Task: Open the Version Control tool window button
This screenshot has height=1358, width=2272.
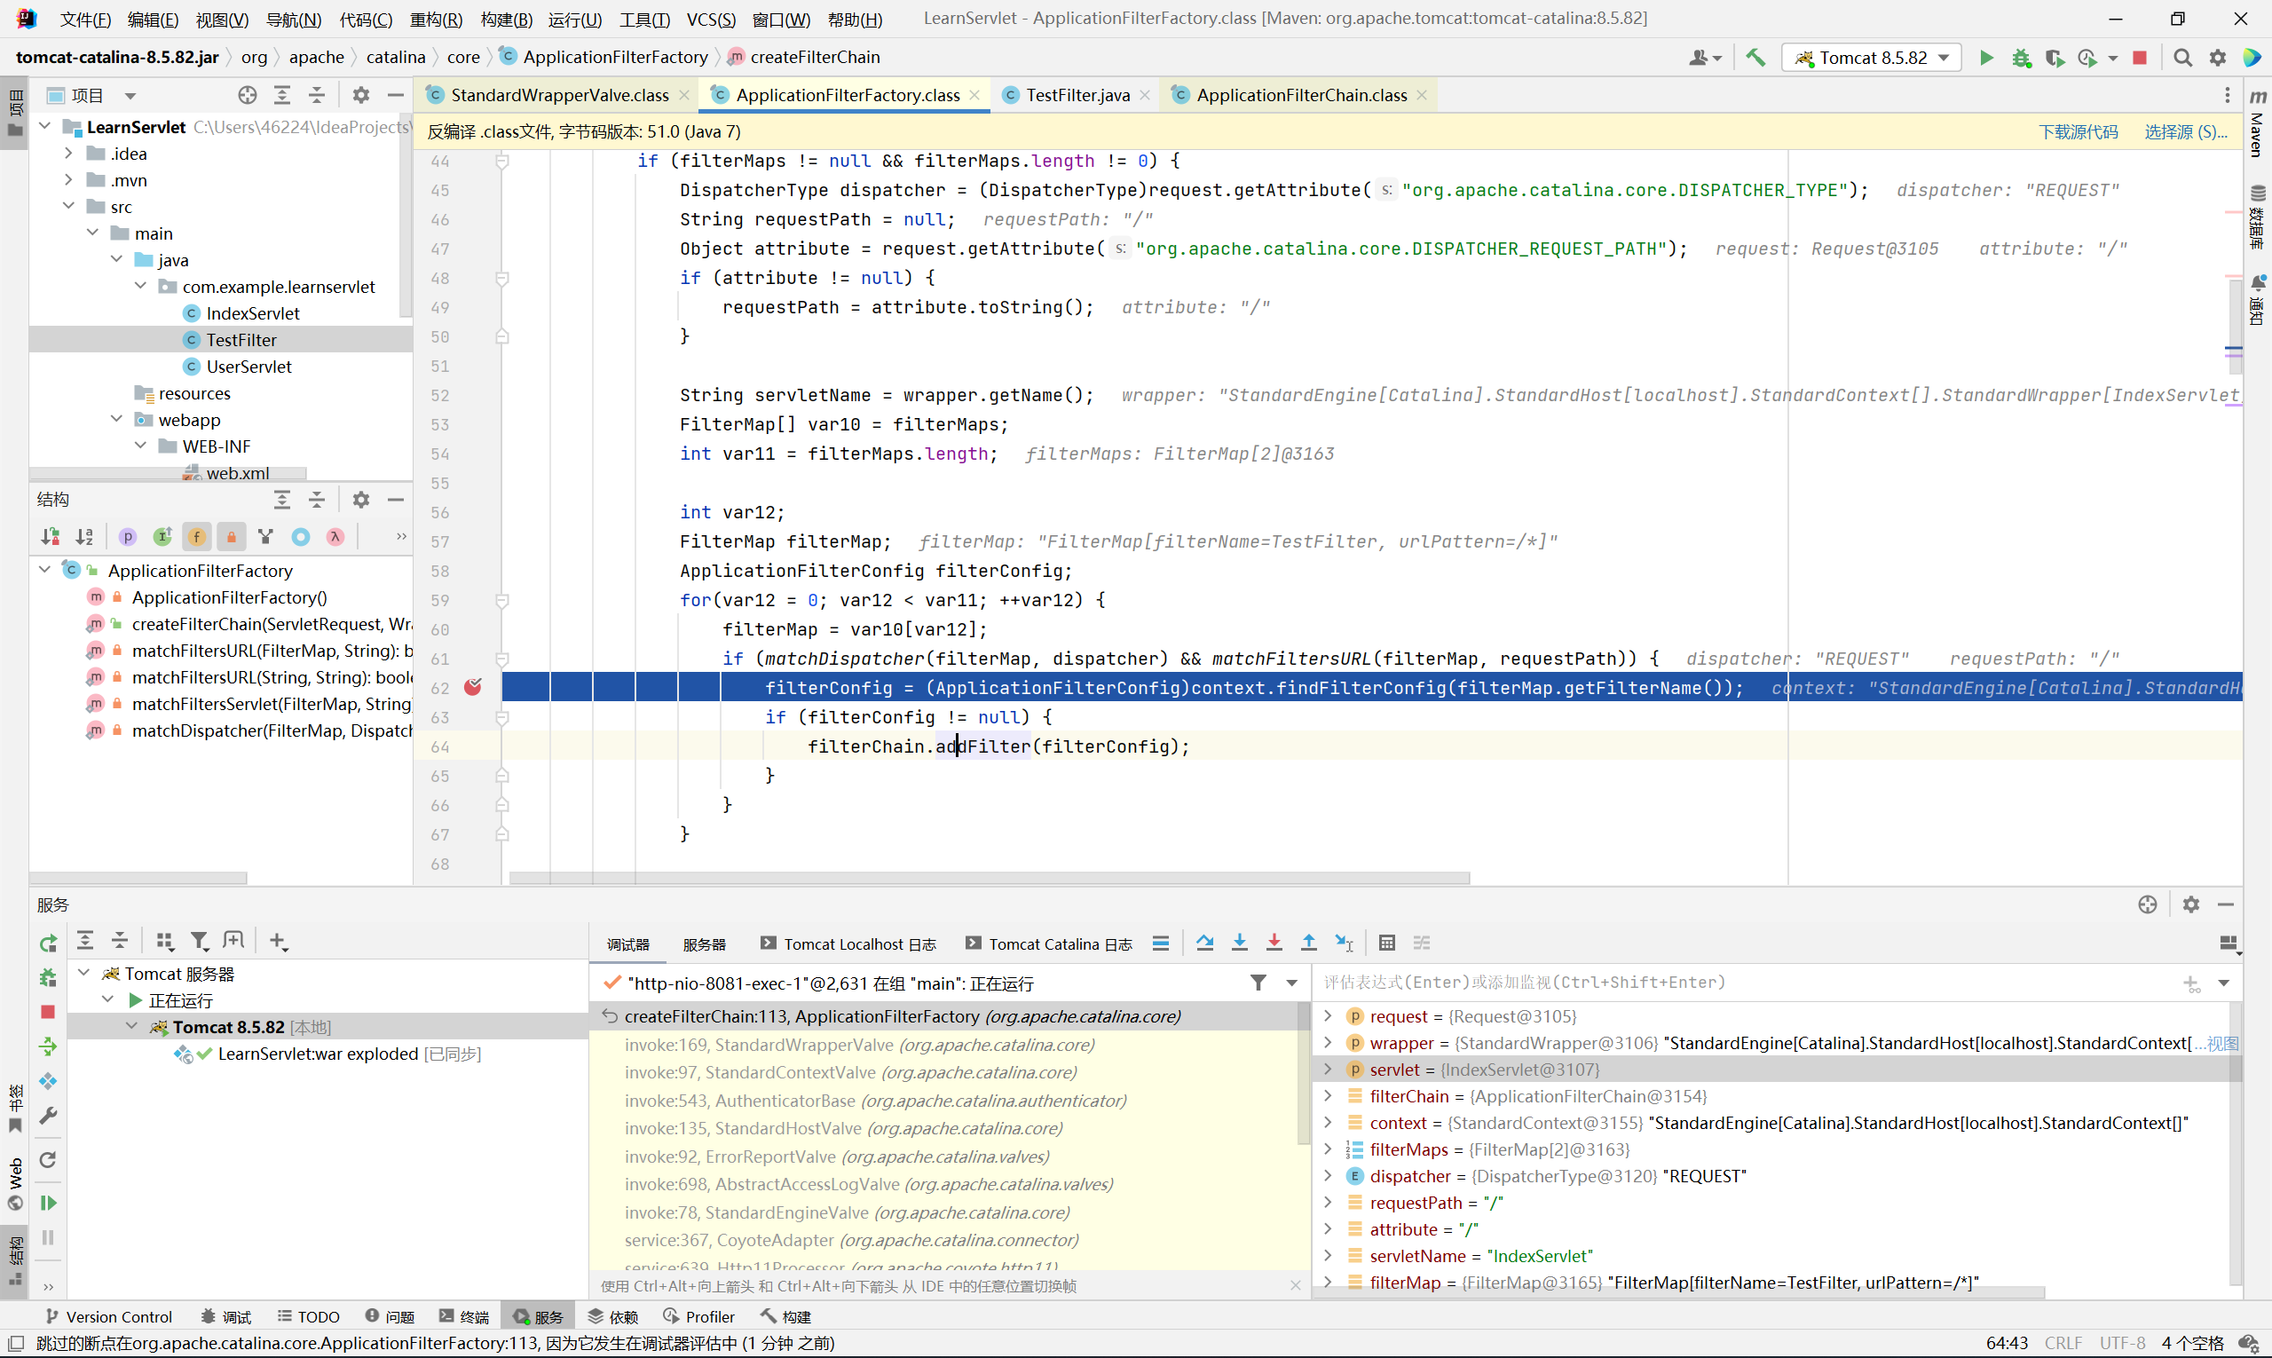Action: [109, 1316]
